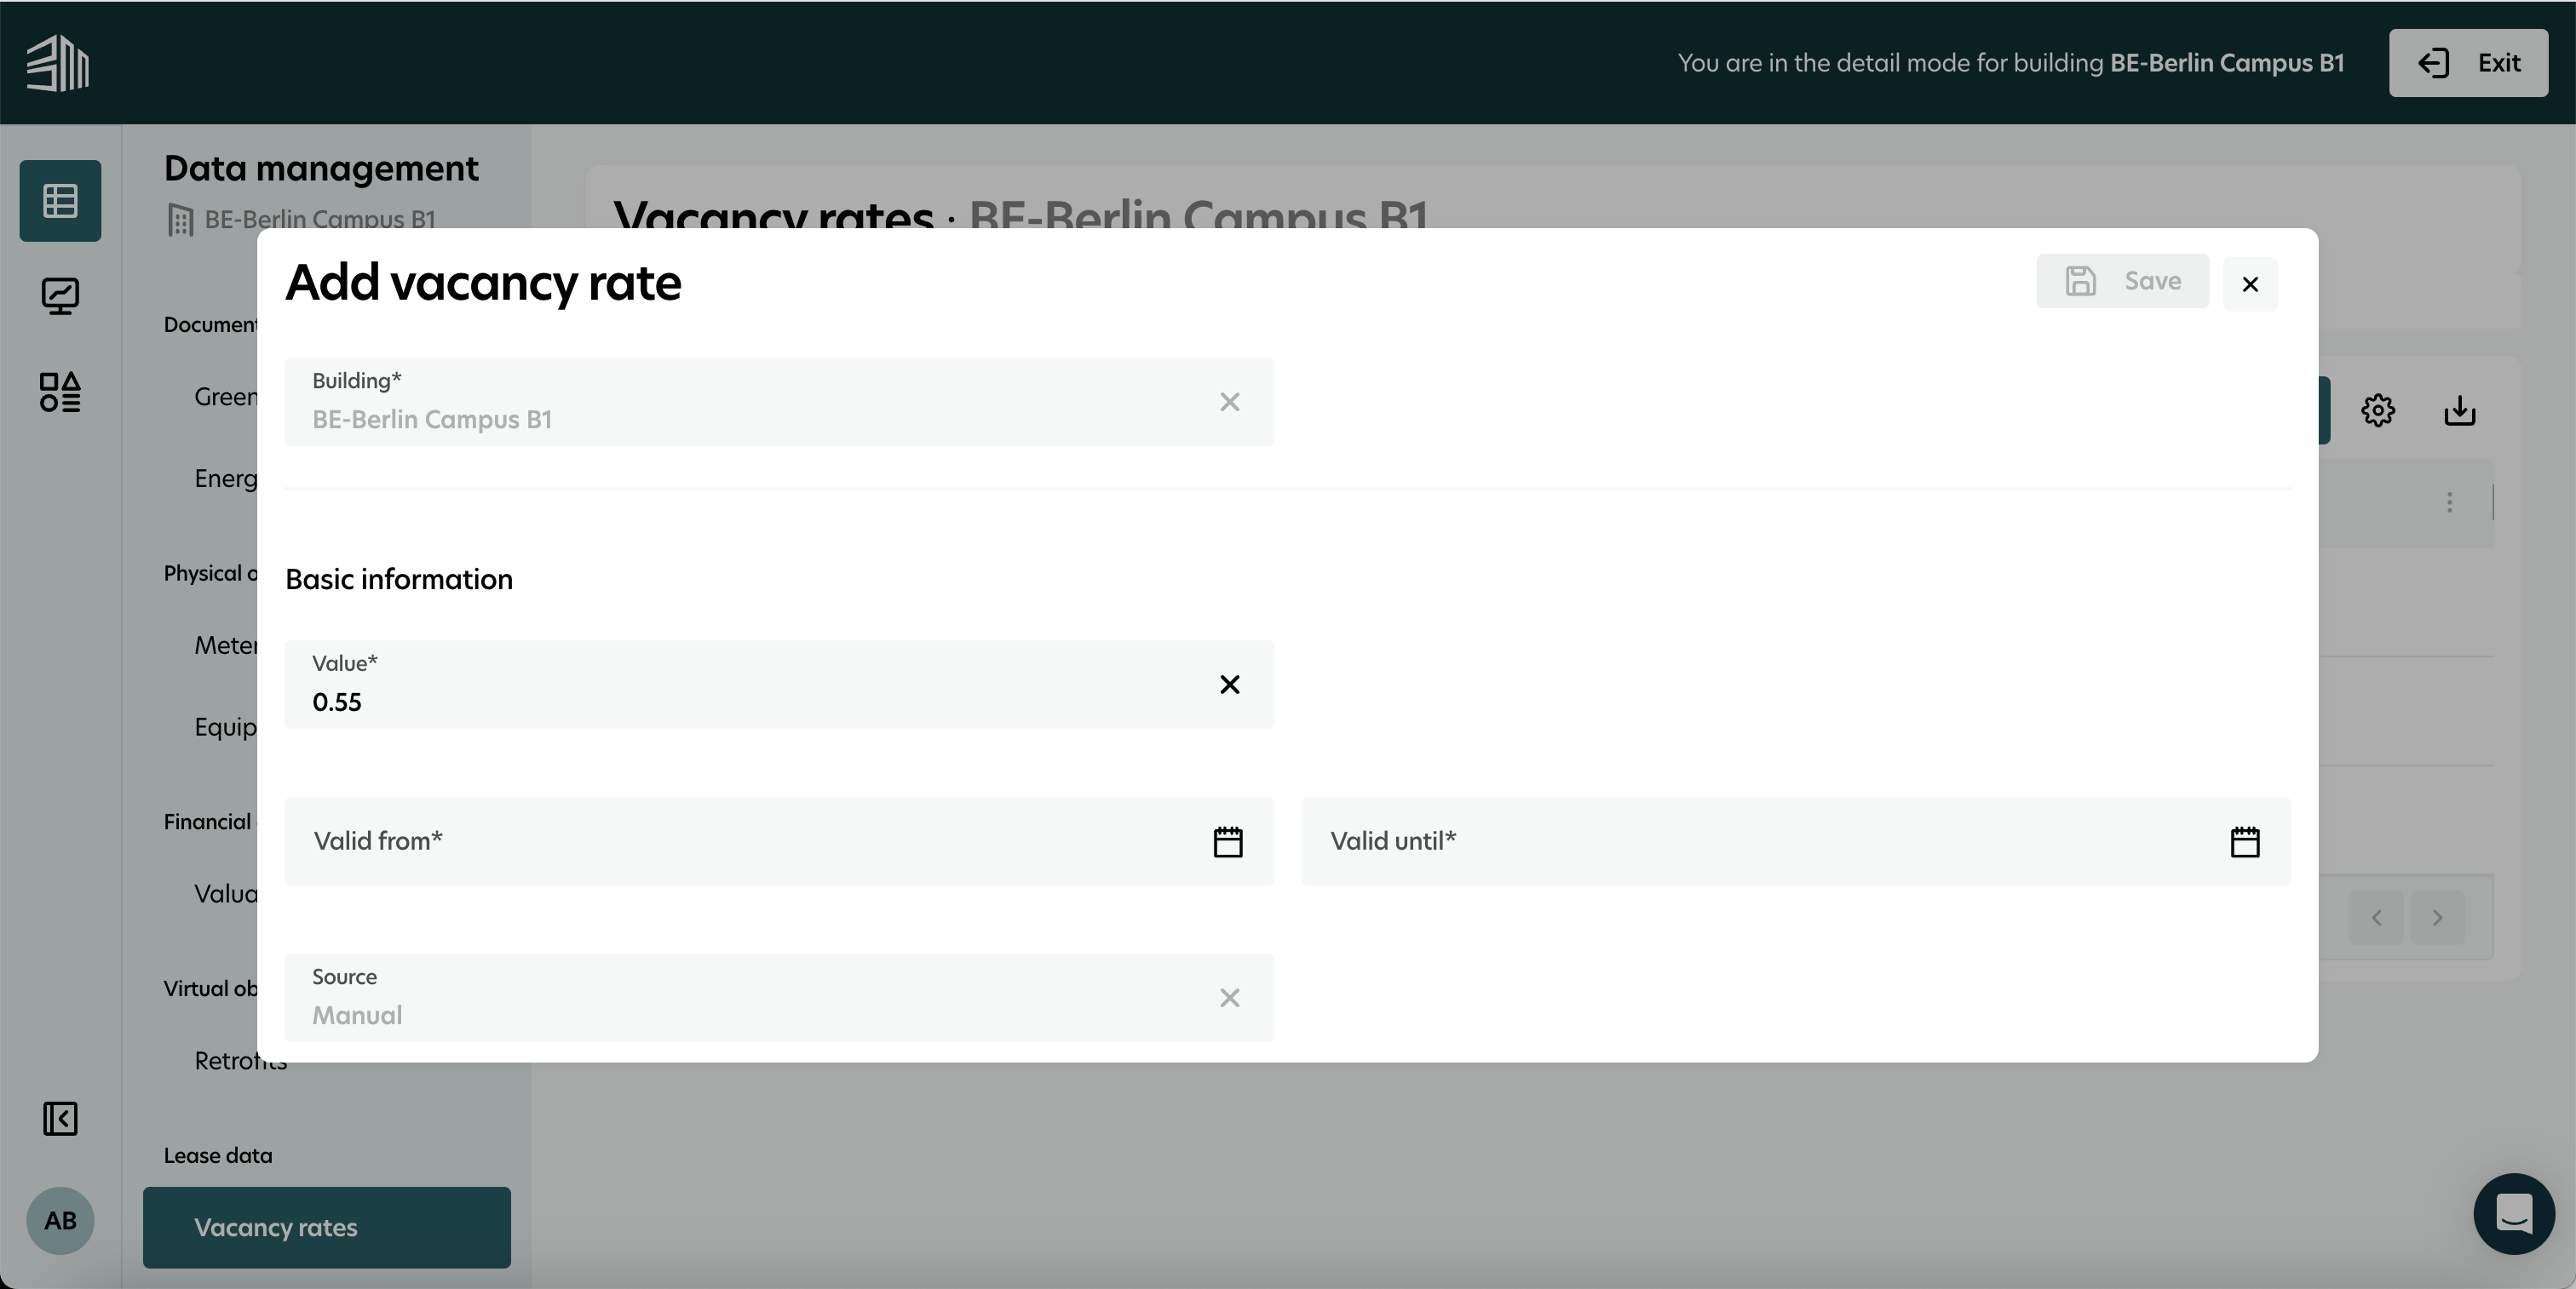2576x1289 pixels.
Task: Clear the Value field with X button
Action: coord(1228,684)
